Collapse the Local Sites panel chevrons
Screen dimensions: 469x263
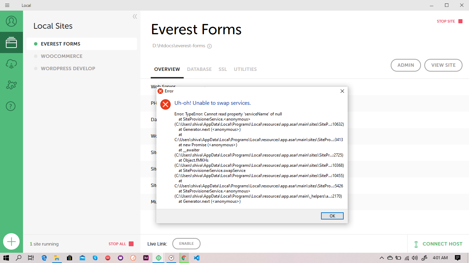pyautogui.click(x=135, y=16)
